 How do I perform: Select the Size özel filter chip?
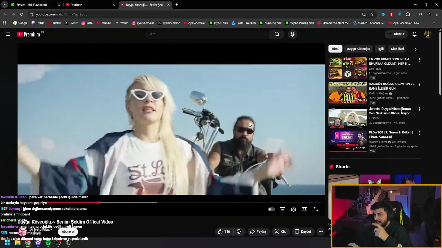click(x=397, y=49)
